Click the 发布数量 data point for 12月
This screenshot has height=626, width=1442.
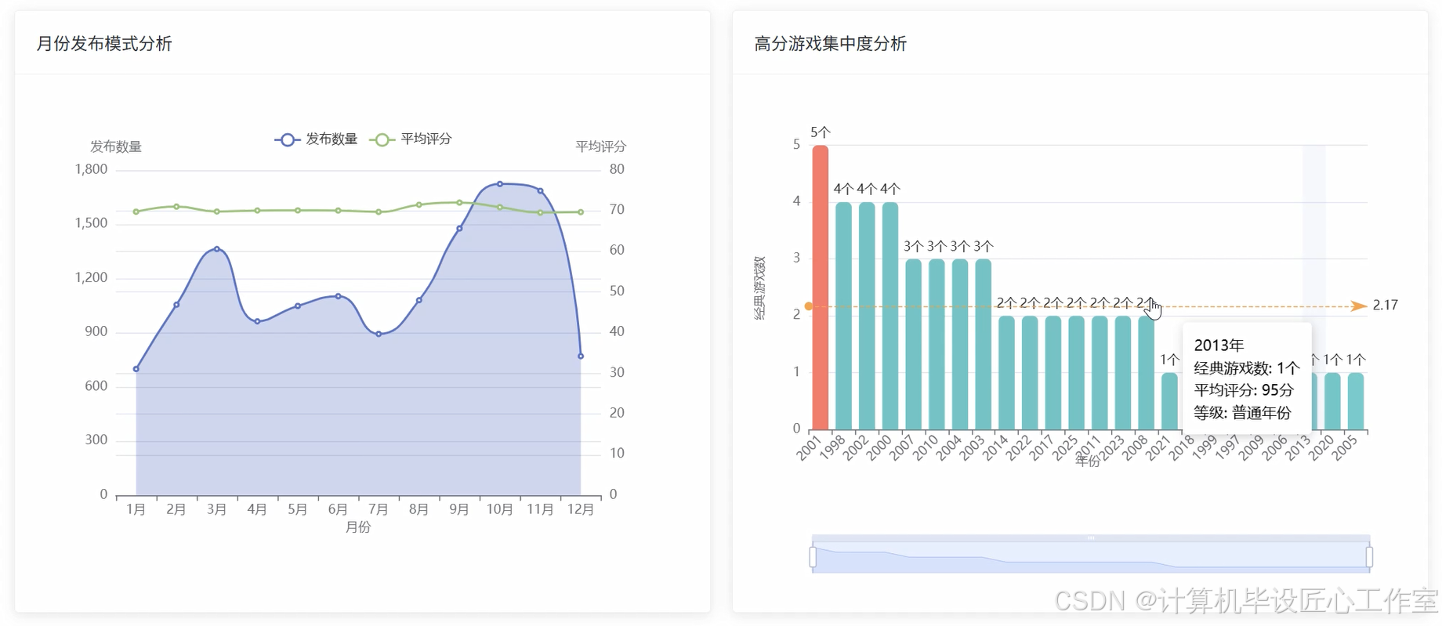pos(581,356)
